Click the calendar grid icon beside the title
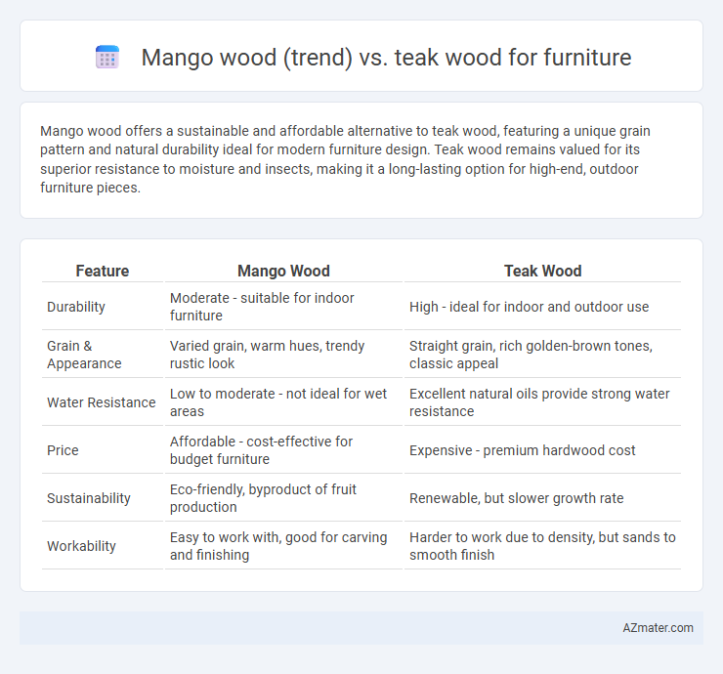This screenshot has width=723, height=674. point(107,58)
